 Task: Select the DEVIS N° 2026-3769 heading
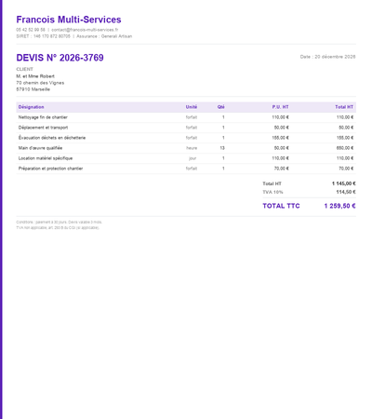tap(60, 58)
